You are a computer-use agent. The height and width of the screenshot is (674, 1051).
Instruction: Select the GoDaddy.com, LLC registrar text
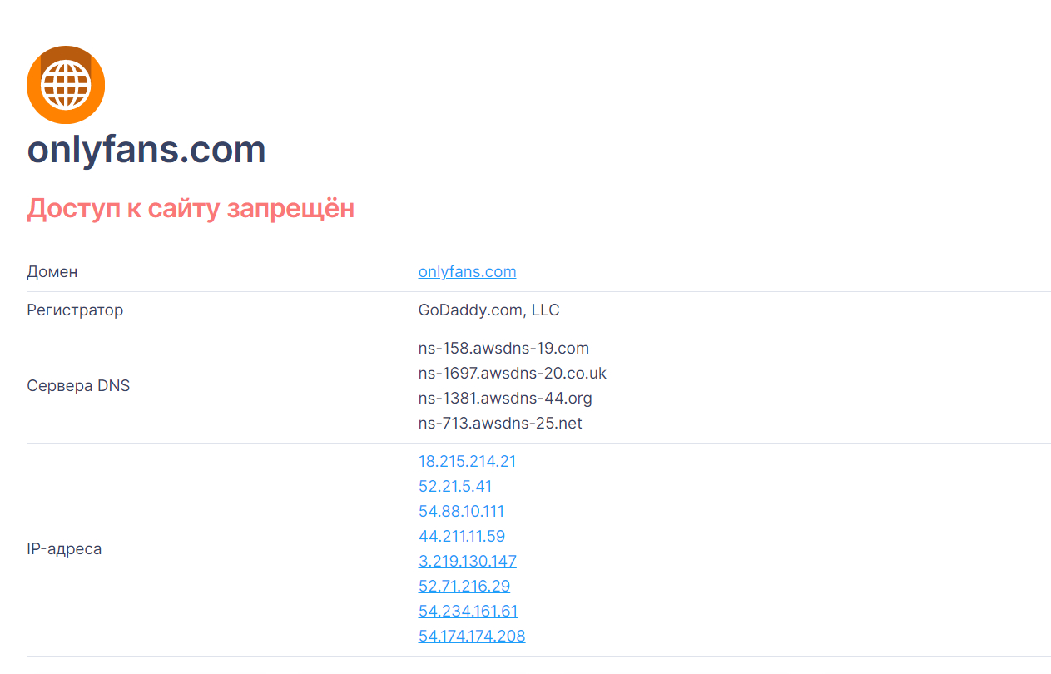(x=489, y=310)
